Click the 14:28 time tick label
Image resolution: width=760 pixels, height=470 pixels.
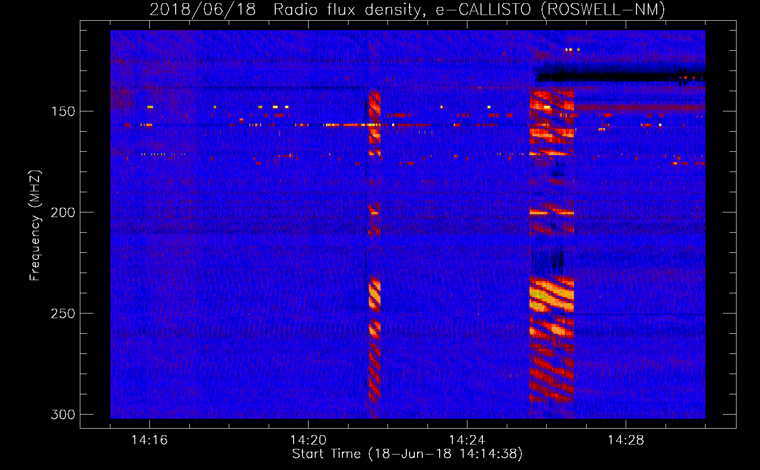click(x=626, y=440)
